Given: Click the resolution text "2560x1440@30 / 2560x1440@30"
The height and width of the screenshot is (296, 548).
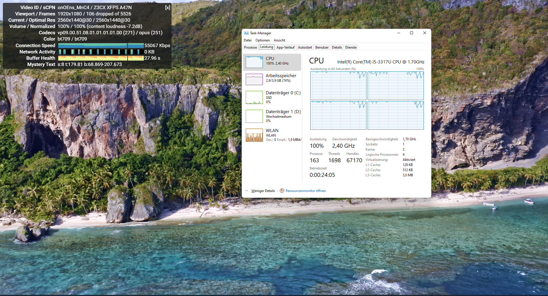Looking at the screenshot, I should coord(94,20).
